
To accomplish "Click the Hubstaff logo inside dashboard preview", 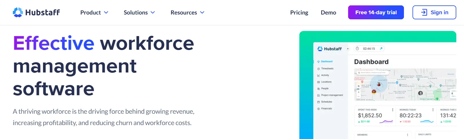I will click(x=330, y=49).
